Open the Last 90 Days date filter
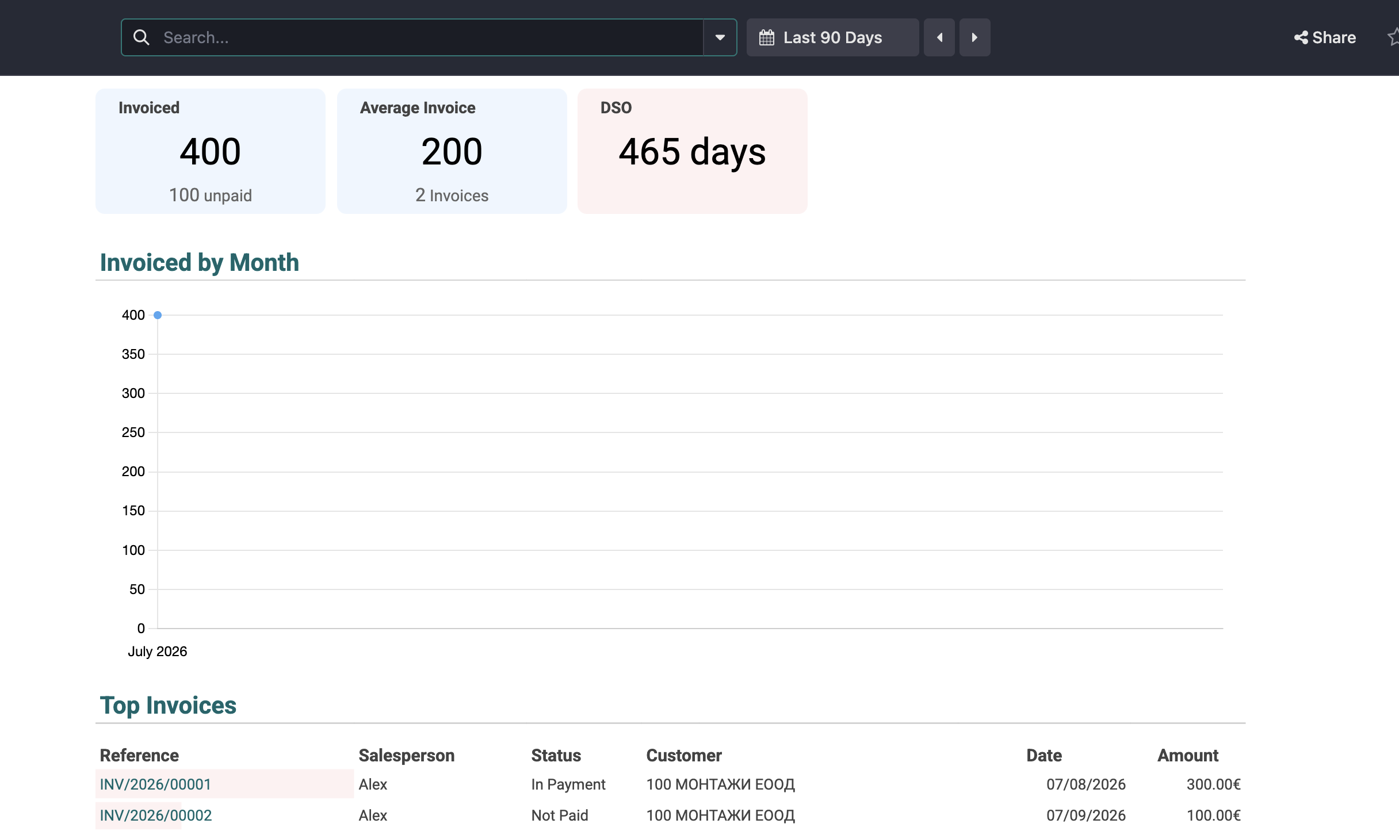 pos(832,37)
